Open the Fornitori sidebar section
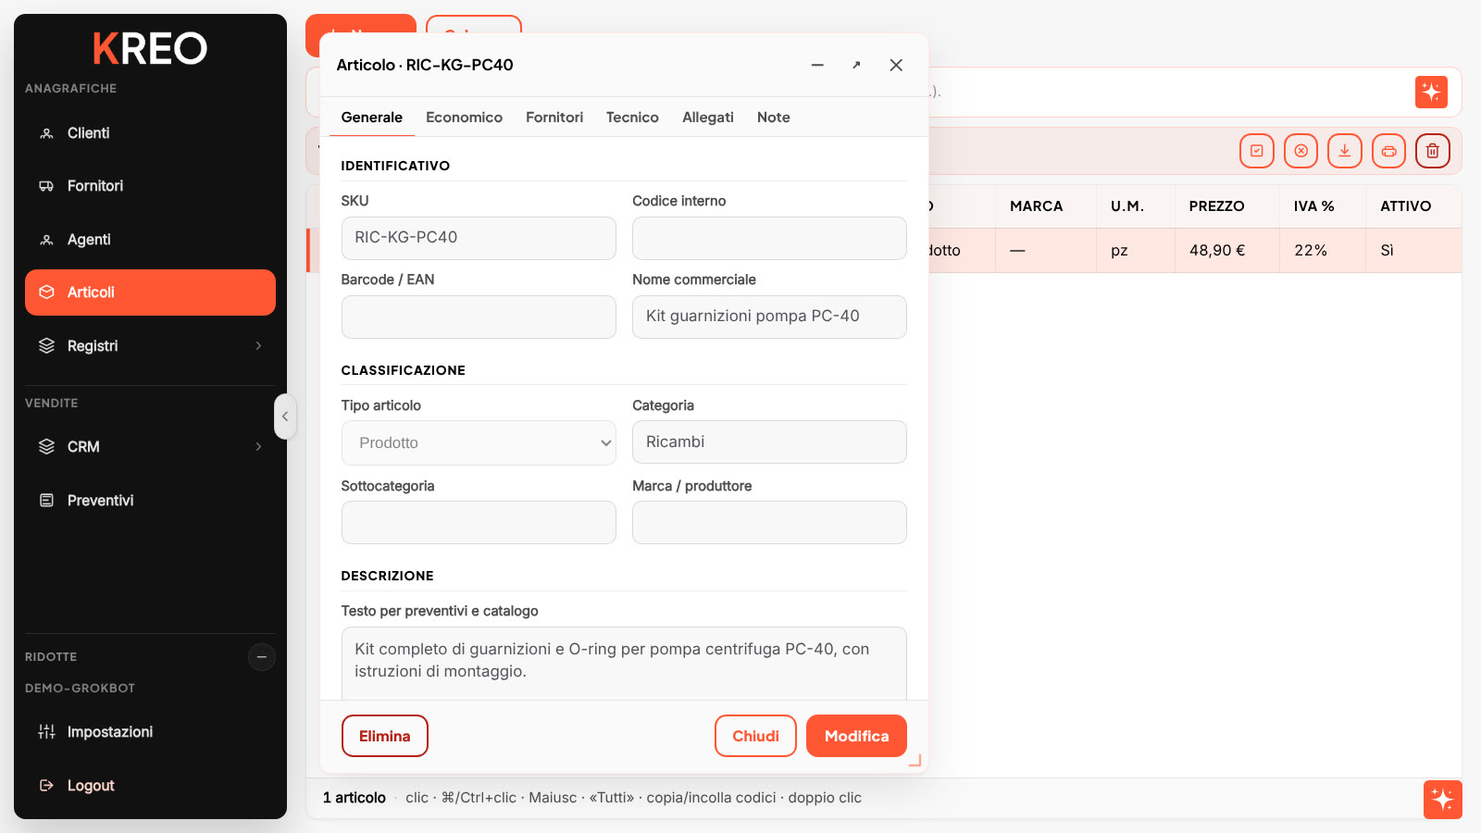Image resolution: width=1481 pixels, height=833 pixels. (150, 186)
